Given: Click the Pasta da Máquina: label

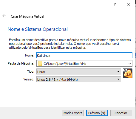Looking at the screenshot, I should tap(21, 63).
